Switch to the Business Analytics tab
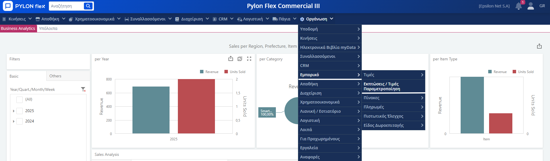 coord(18,28)
